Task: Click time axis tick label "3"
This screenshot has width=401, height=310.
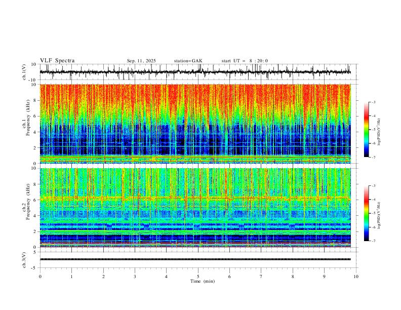Action: pos(135,277)
